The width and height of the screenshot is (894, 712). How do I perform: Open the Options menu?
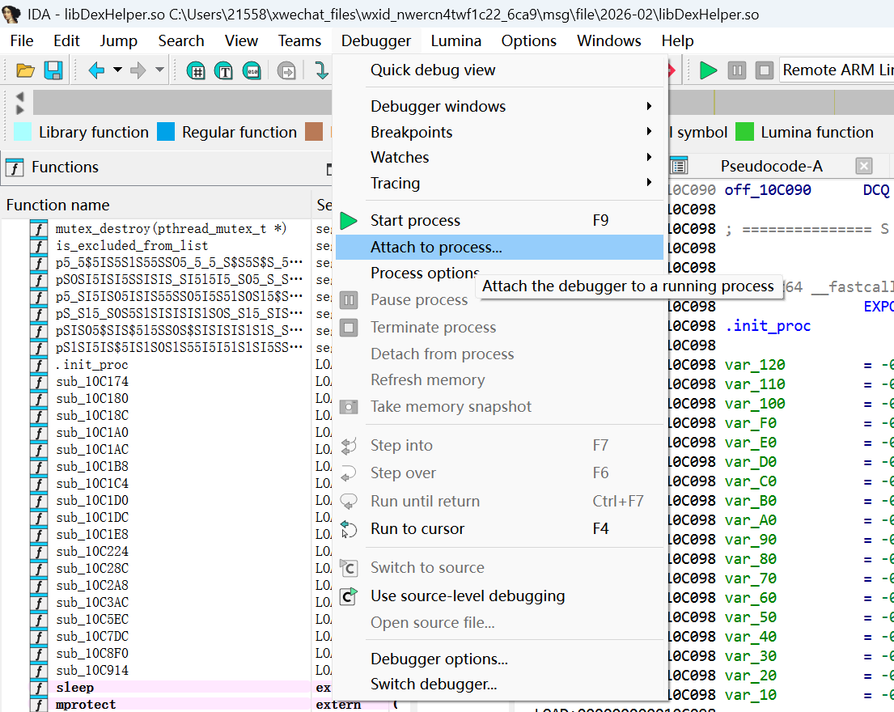pyautogui.click(x=528, y=41)
